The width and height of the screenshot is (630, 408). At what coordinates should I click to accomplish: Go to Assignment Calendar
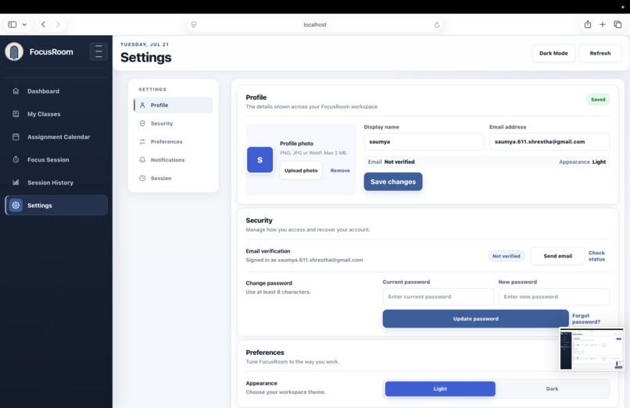click(x=56, y=137)
